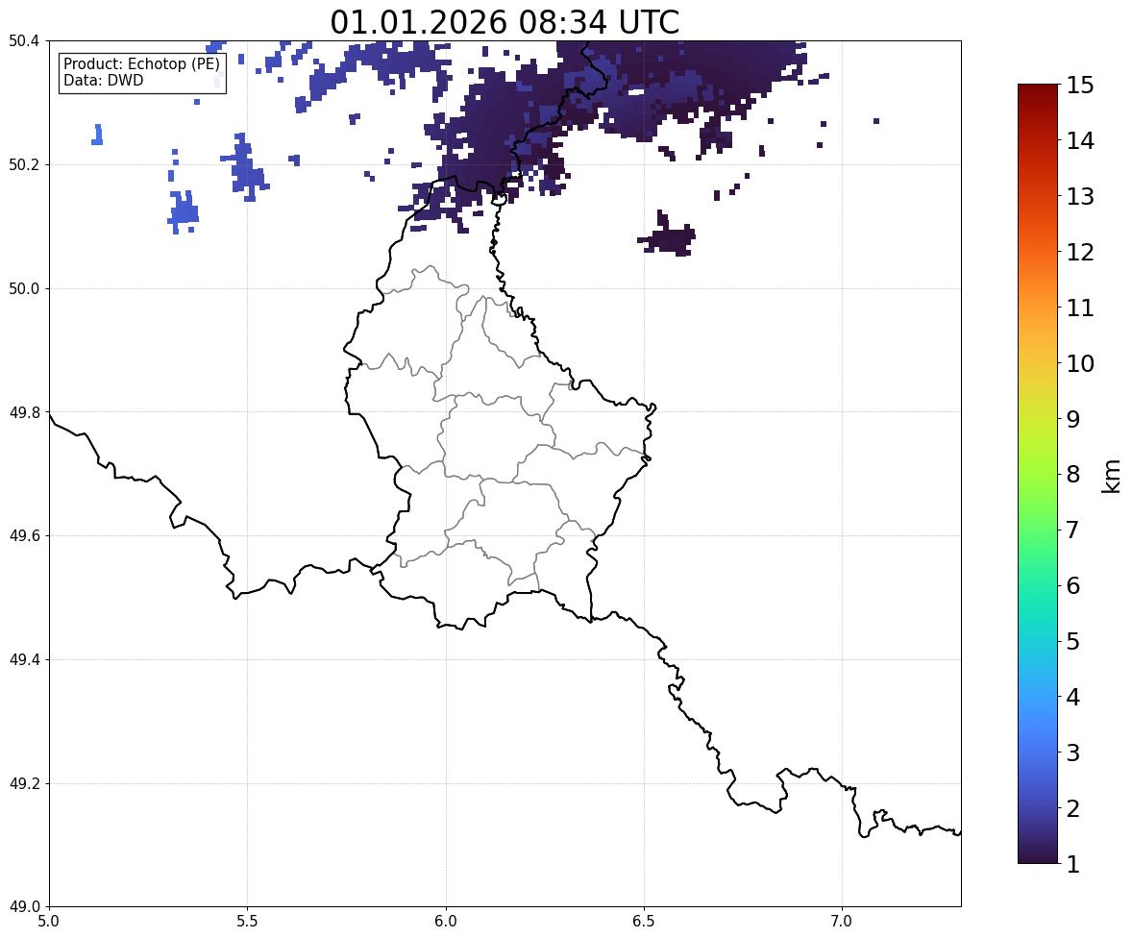Screen dimensions: 1132x938
Task: Click the latitude axis label "49.8"
Action: pyautogui.click(x=23, y=412)
